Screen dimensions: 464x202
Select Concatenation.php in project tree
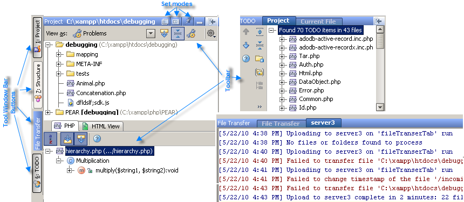point(101,93)
